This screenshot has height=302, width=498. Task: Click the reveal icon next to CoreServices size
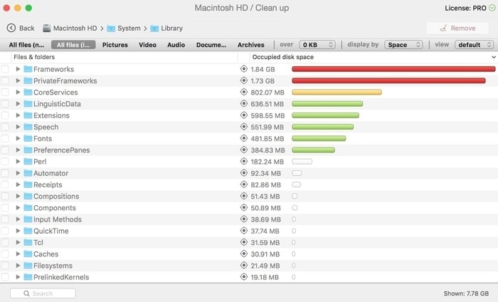244,93
